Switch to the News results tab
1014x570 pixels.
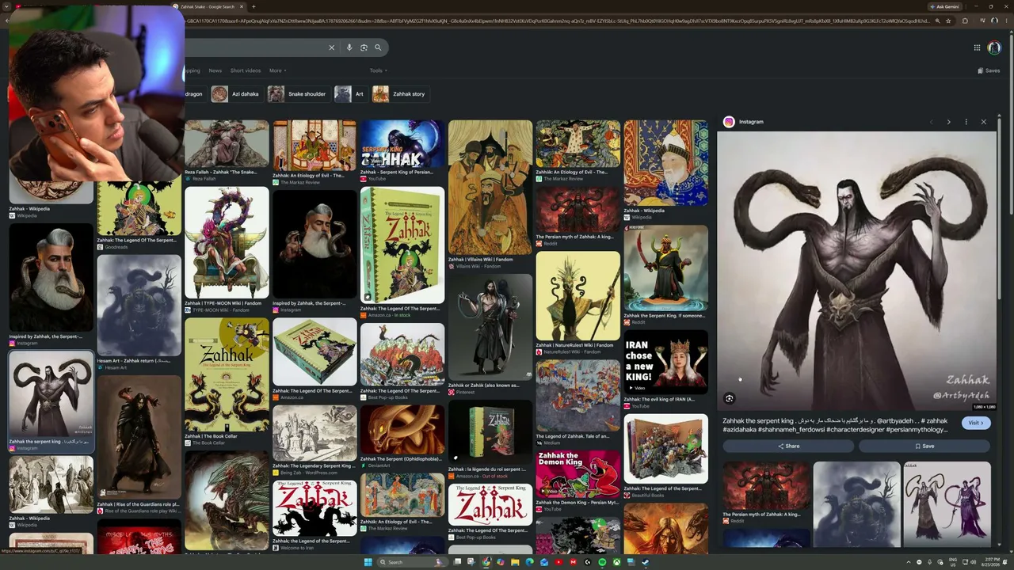pyautogui.click(x=215, y=70)
